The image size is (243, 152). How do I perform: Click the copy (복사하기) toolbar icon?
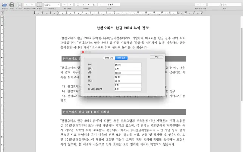pyautogui.click(x=19, y=5)
